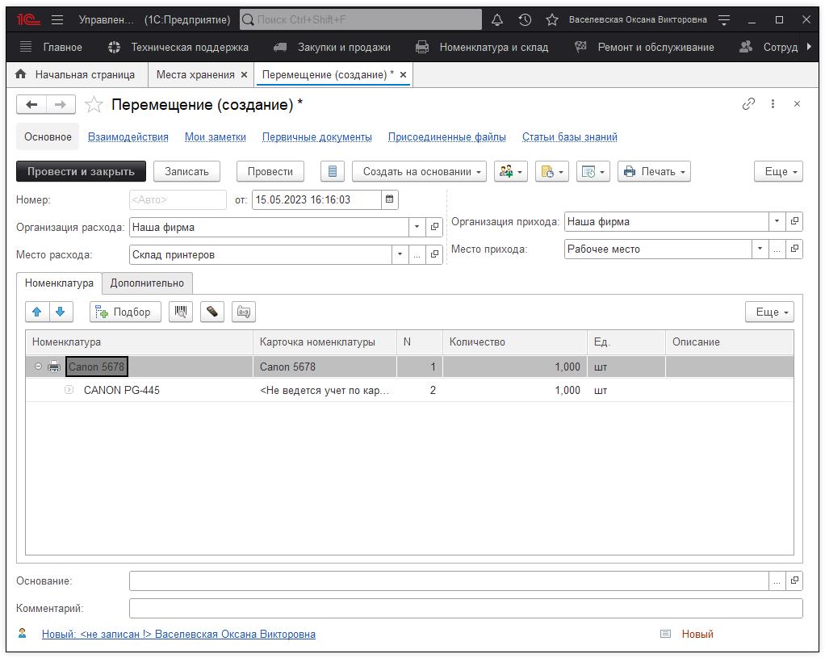
Task: Collapse the Canon 5678 tree row
Action: pos(38,367)
